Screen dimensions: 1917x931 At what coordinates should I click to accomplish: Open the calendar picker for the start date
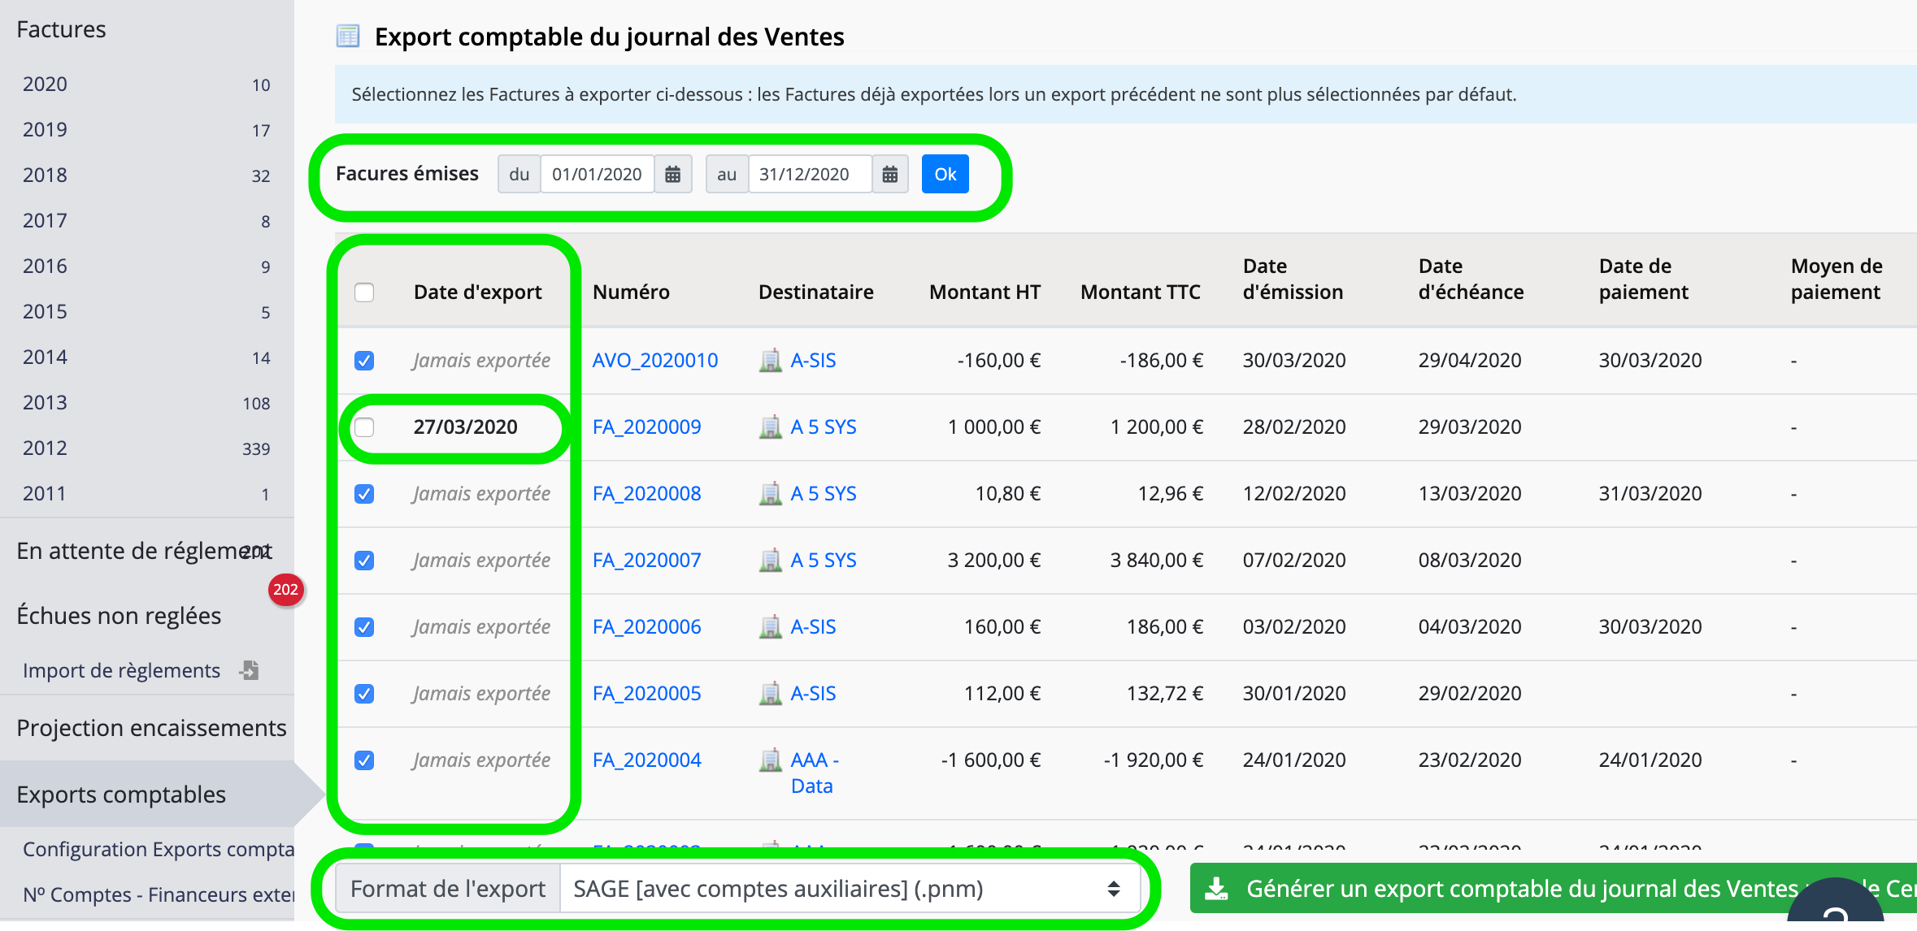point(673,173)
